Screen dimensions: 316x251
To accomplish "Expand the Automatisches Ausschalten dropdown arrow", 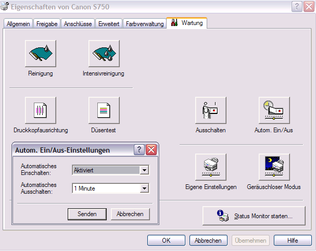I will click(x=144, y=189).
